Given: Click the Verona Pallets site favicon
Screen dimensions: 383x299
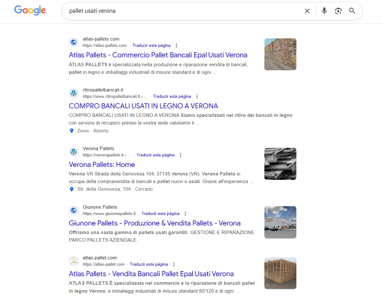Looking at the screenshot, I should coord(73,152).
